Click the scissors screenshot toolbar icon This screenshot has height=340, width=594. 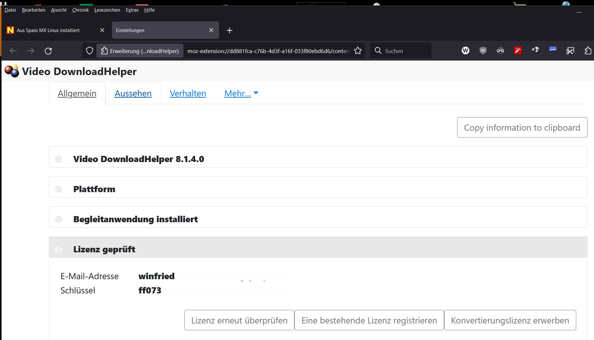click(570, 50)
